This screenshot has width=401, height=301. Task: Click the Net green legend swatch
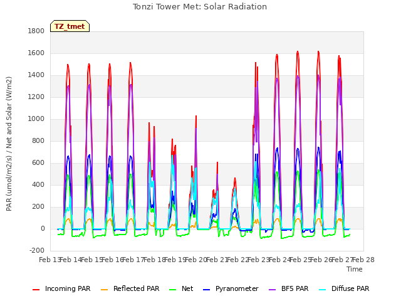(173, 290)
